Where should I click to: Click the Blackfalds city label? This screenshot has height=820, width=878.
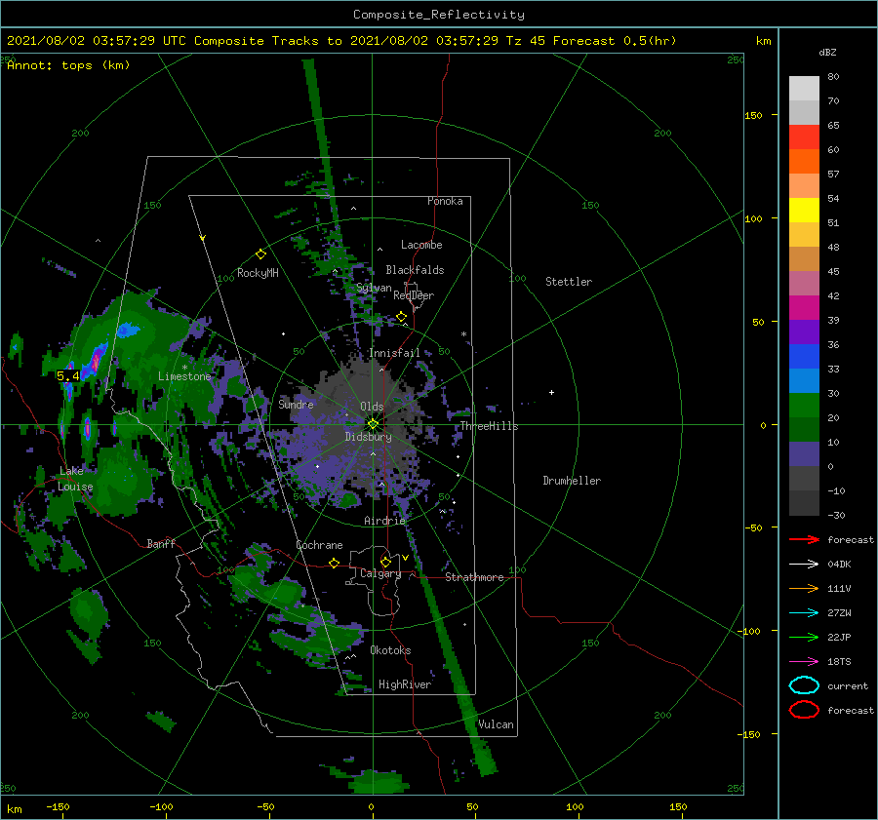(x=415, y=270)
